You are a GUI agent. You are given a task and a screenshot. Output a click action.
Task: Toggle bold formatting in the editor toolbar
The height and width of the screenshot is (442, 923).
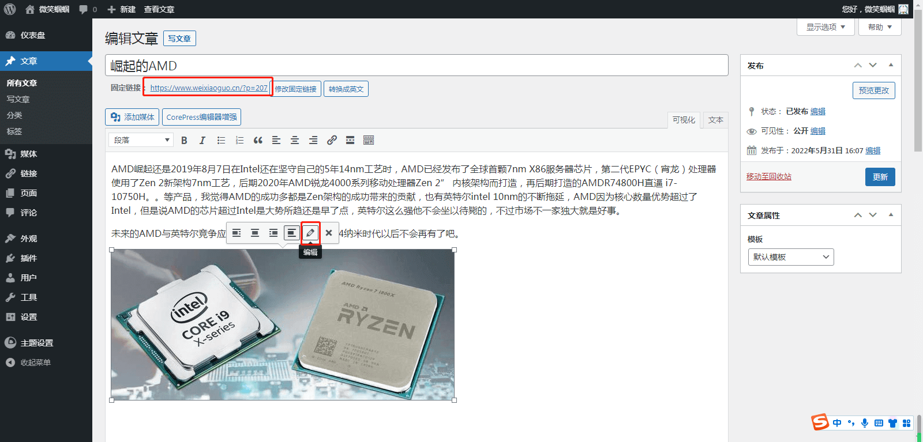184,140
